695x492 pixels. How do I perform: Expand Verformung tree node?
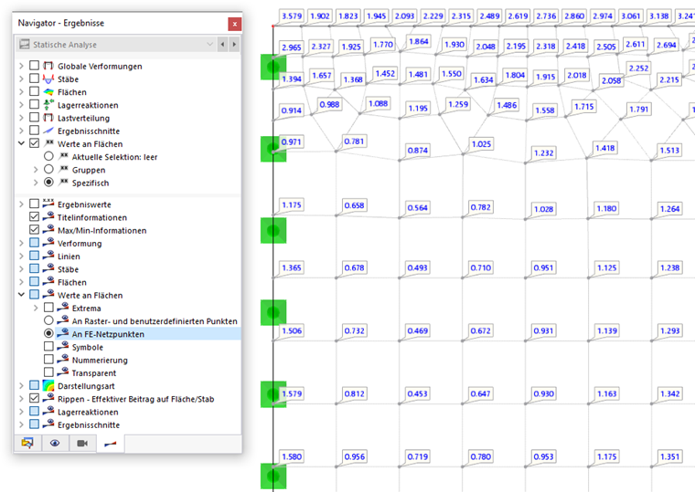pyautogui.click(x=21, y=243)
